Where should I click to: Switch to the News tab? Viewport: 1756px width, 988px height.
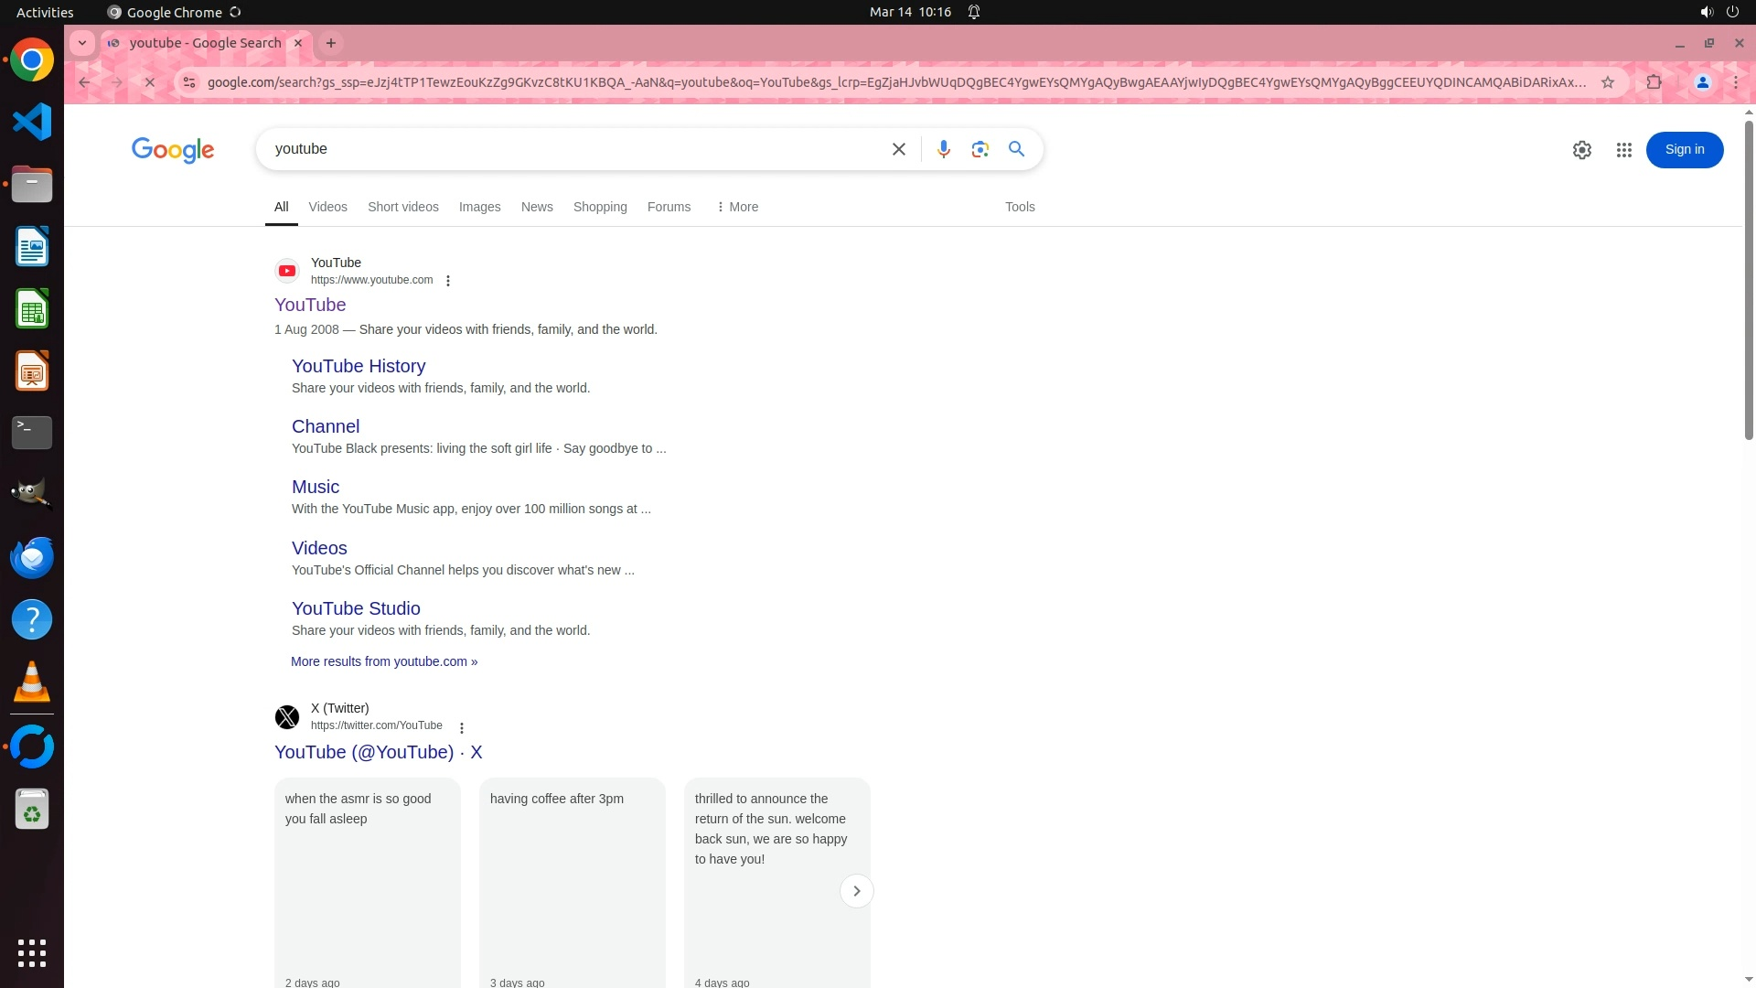[x=537, y=207]
